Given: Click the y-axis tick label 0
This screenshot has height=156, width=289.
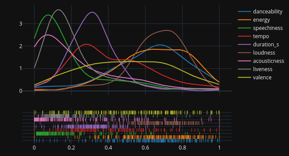Looking at the screenshot, I should [20, 91].
